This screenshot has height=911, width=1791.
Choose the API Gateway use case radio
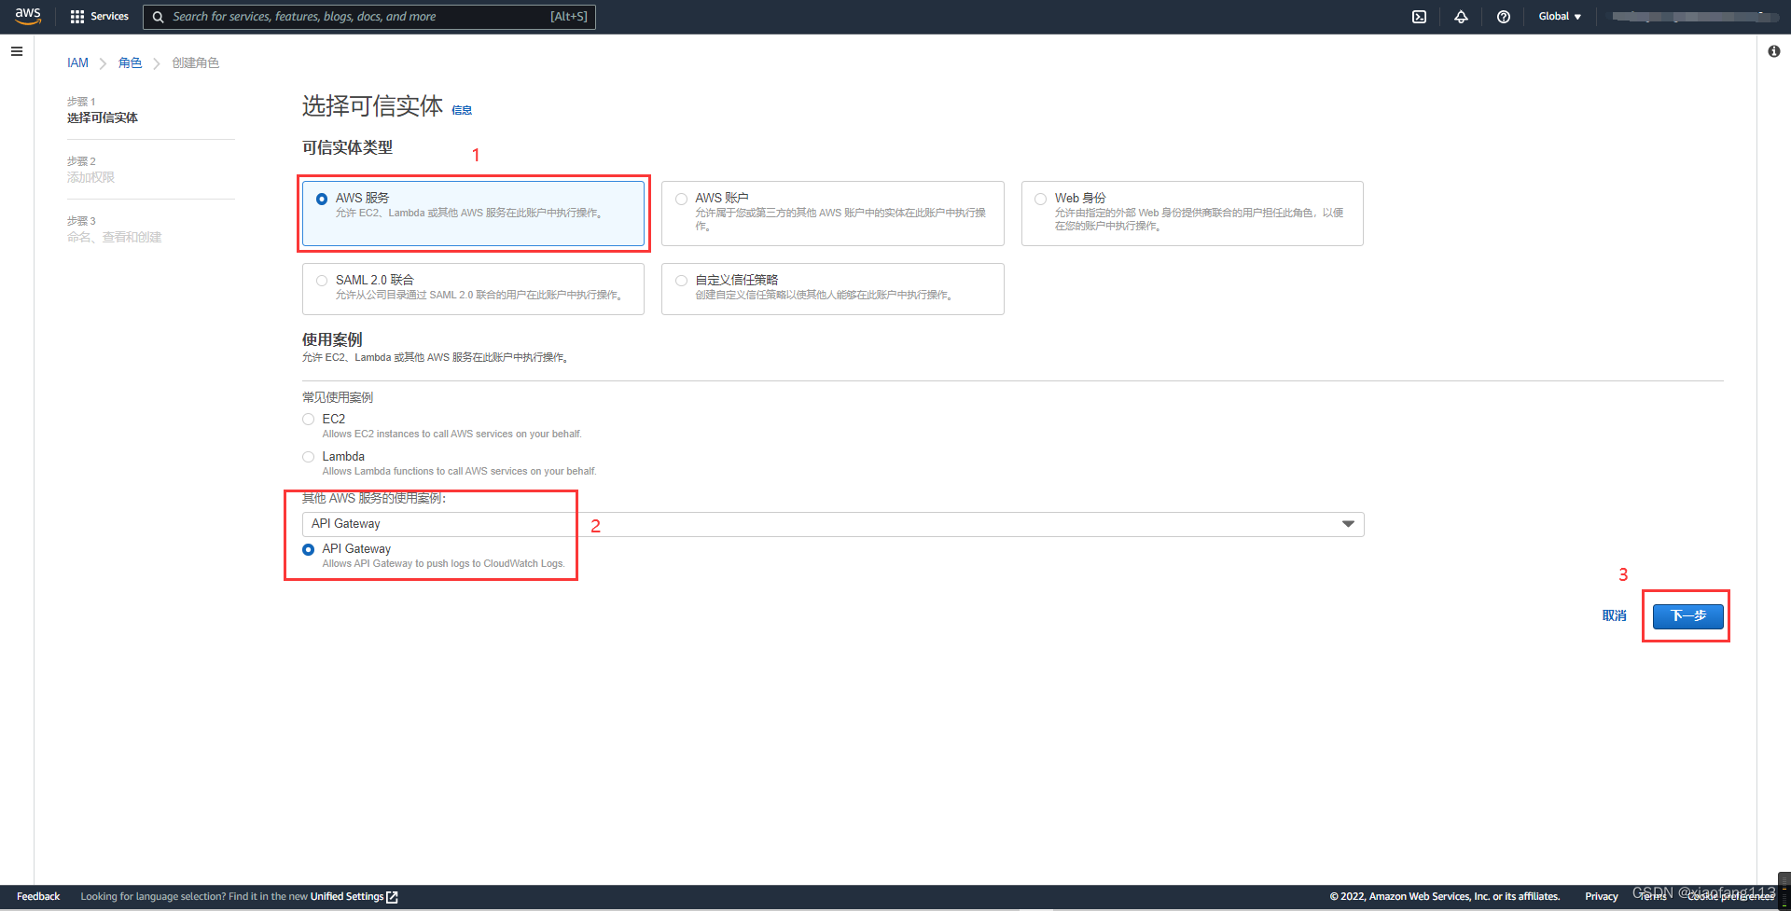308,549
